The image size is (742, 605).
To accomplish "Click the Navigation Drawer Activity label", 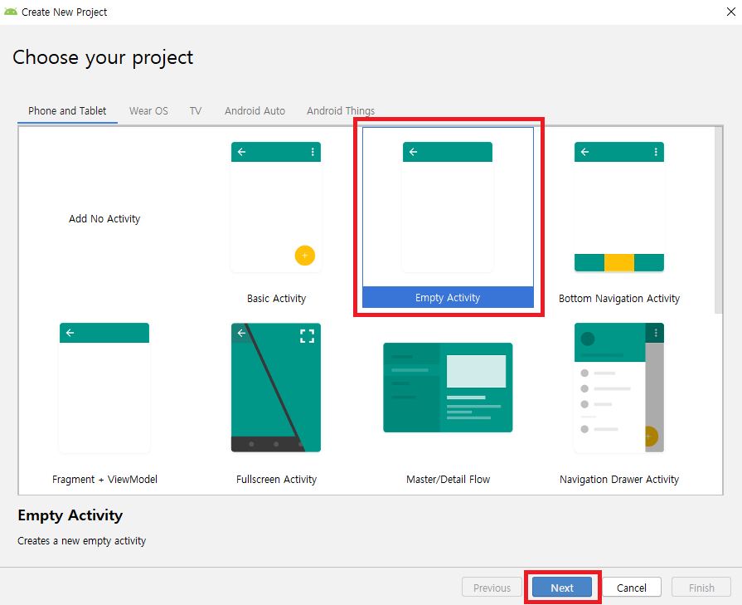I will (619, 480).
